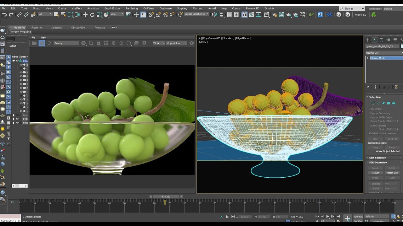Image resolution: width=403 pixels, height=226 pixels.
Task: Open the View menu in render window
Action: coord(43,38)
